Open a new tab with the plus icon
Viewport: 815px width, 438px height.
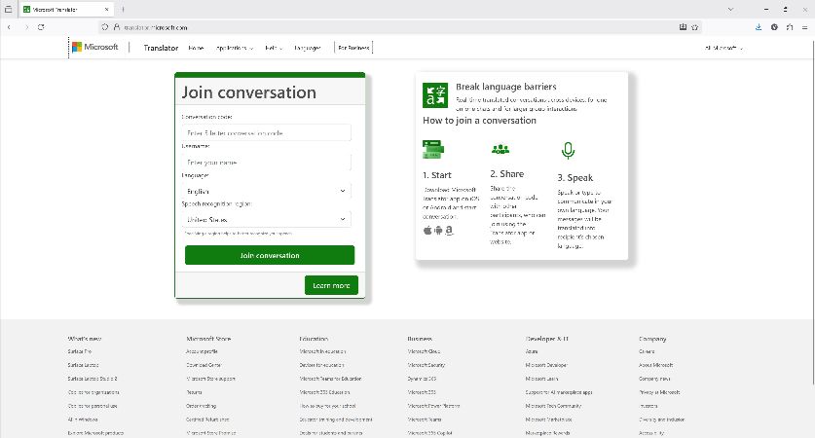coord(124,10)
